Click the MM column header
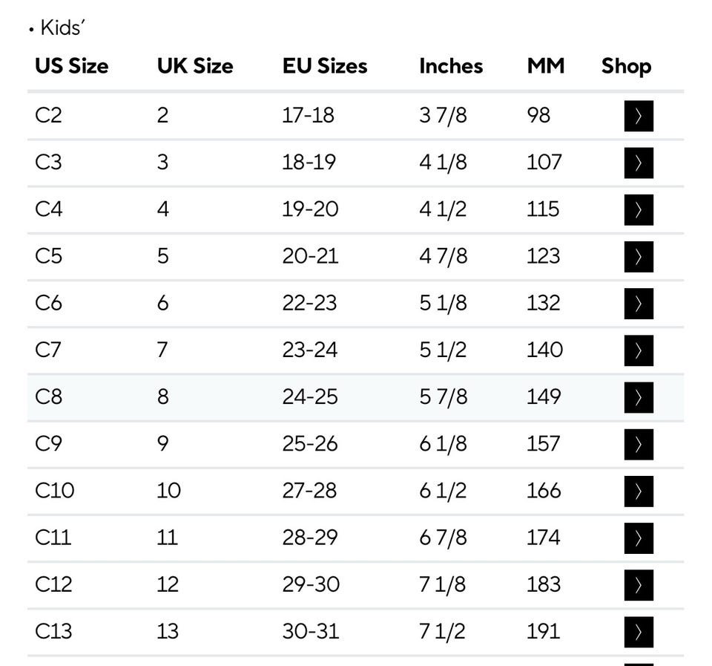This screenshot has width=712, height=666. (546, 66)
